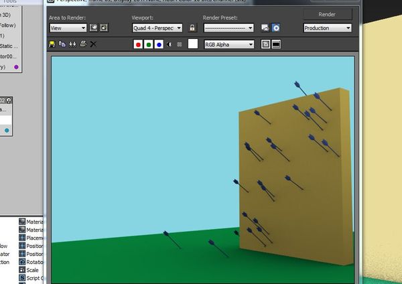The height and width of the screenshot is (284, 402).
Task: Open the Environment and Effects dialog icon
Action: pos(275,28)
